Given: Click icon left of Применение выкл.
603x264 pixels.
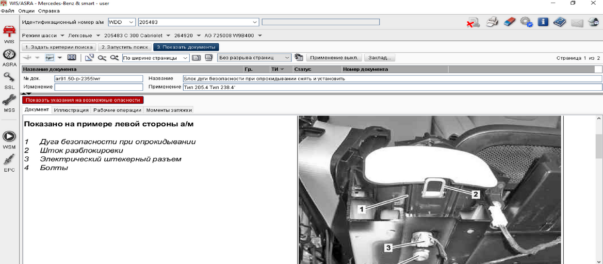Looking at the screenshot, I should [x=299, y=58].
